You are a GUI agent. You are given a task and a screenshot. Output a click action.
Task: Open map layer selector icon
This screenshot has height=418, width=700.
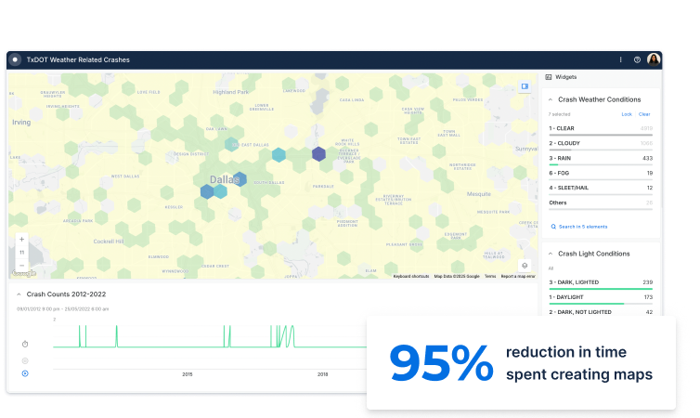(x=525, y=265)
